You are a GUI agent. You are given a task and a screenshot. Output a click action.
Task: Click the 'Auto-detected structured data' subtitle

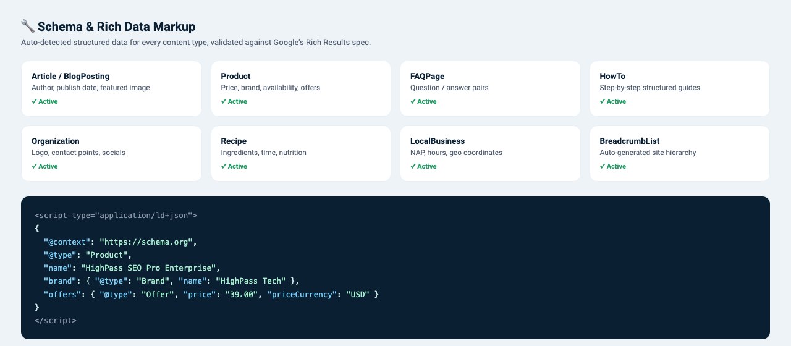coord(196,43)
